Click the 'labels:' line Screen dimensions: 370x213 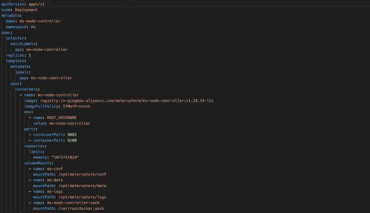click(x=23, y=72)
